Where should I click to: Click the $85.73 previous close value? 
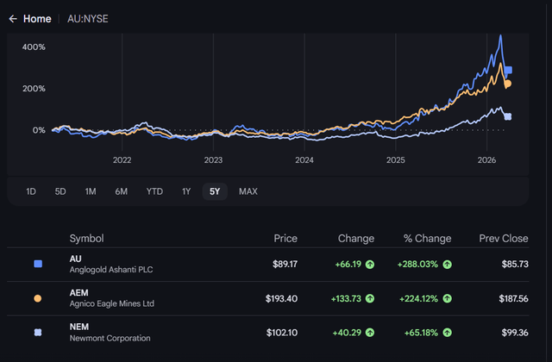pyautogui.click(x=515, y=264)
